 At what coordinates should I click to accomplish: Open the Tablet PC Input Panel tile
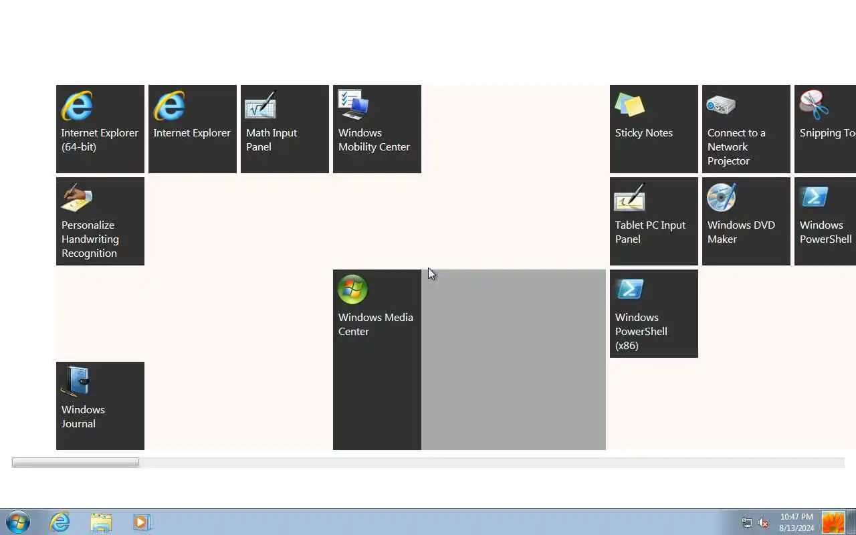[x=654, y=221]
